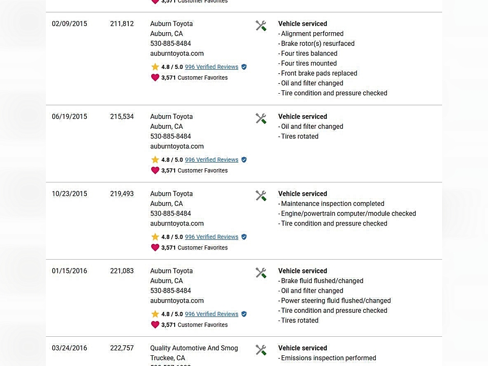Screen dimensions: 488x366
Task: Click blue verified shield in 01/15/2016 entry
Action: tap(244, 314)
